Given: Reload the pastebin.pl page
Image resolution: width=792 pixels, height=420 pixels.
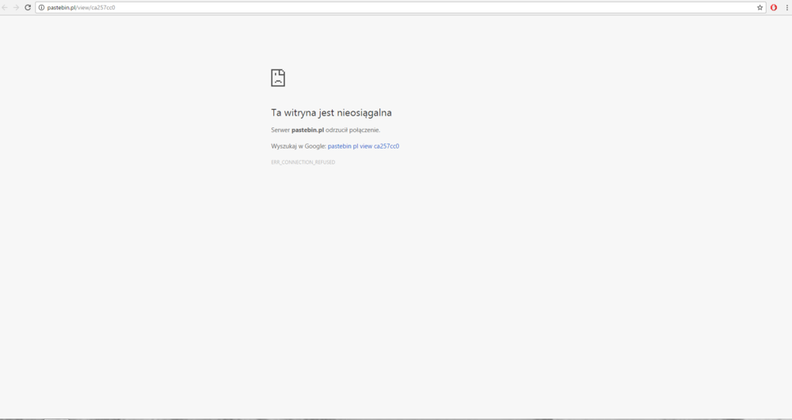Looking at the screenshot, I should [28, 8].
